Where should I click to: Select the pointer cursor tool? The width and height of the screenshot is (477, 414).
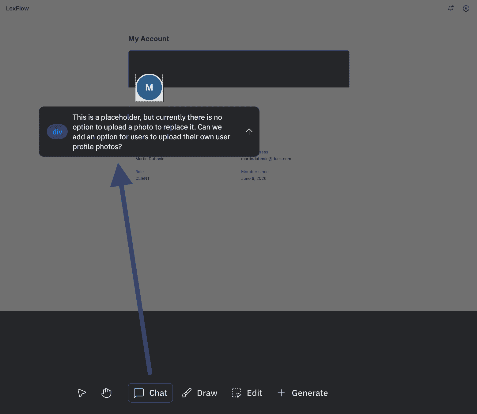[x=82, y=393]
